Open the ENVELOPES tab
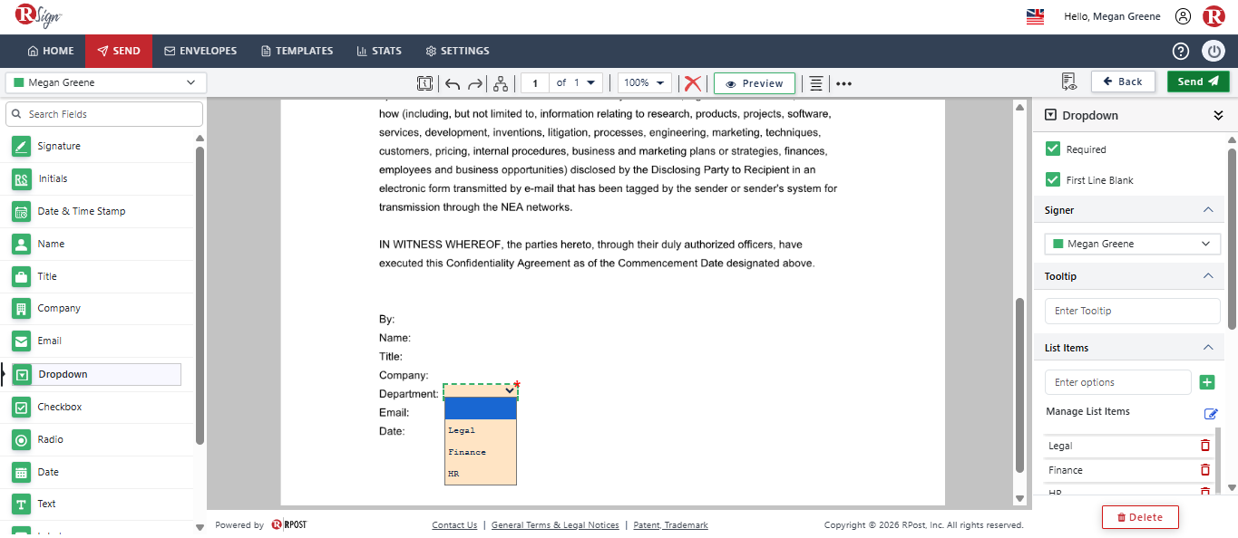1238x538 pixels. [x=200, y=51]
